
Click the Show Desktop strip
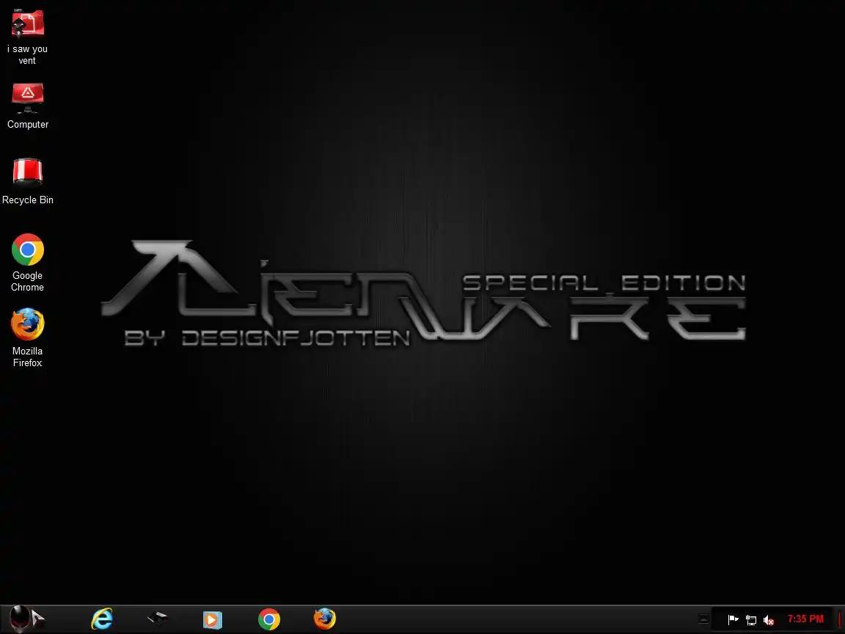840,619
